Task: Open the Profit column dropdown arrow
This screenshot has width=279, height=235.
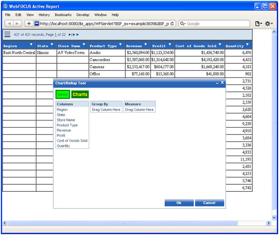Action: coord(170,44)
